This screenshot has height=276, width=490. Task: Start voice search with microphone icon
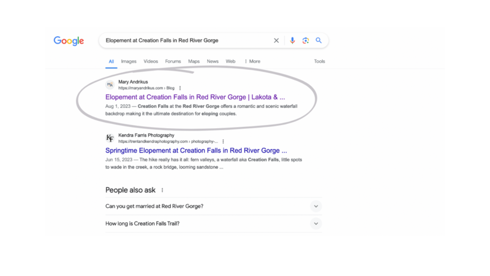[x=292, y=40]
